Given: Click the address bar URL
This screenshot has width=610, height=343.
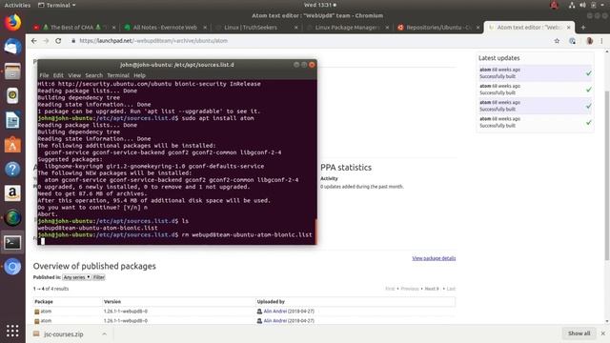Looking at the screenshot, I should 153,41.
